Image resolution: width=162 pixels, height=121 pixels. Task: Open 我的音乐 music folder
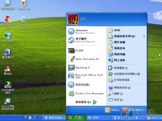click(x=127, y=48)
